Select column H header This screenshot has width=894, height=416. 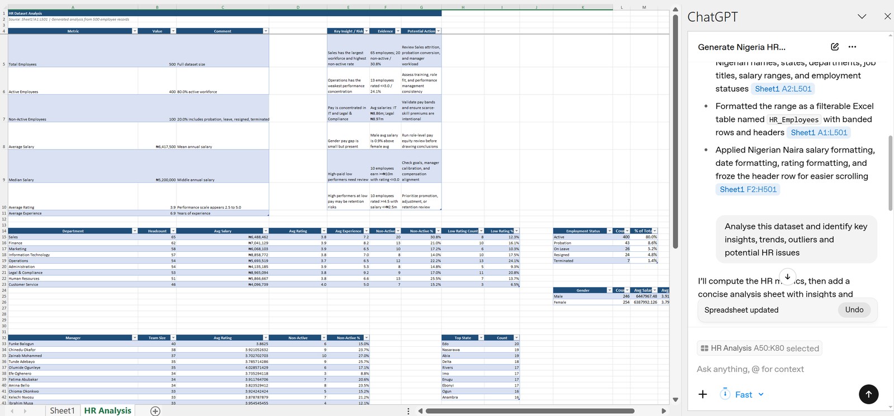463,7
